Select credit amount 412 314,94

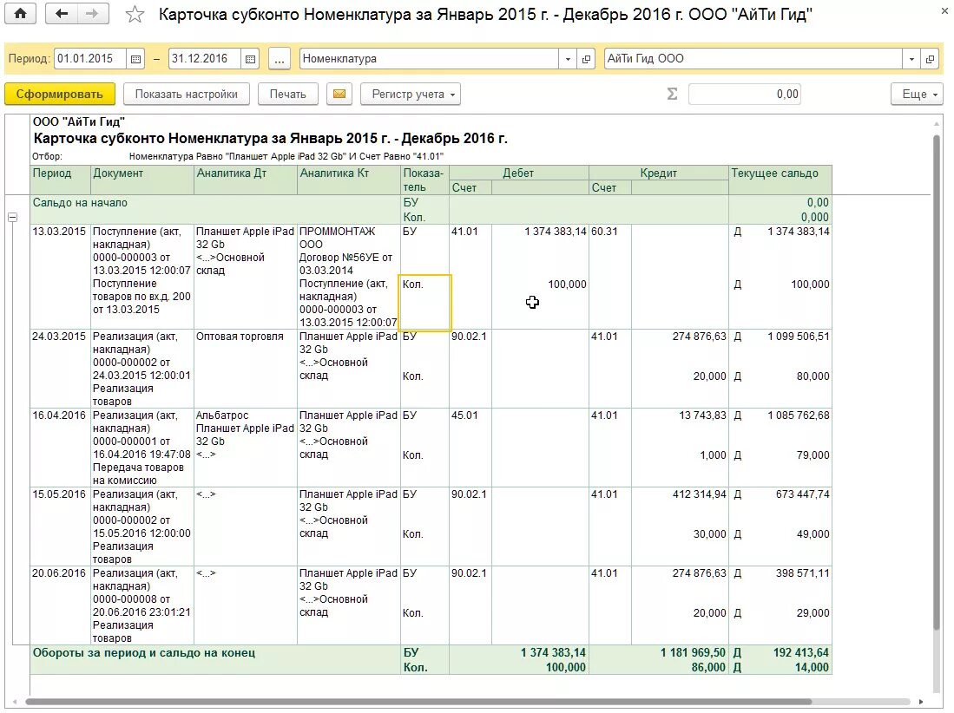pyautogui.click(x=699, y=494)
